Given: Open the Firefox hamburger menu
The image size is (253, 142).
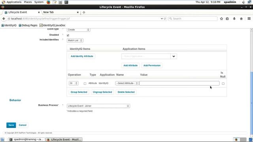Looking at the screenshot, I should point(249,19).
